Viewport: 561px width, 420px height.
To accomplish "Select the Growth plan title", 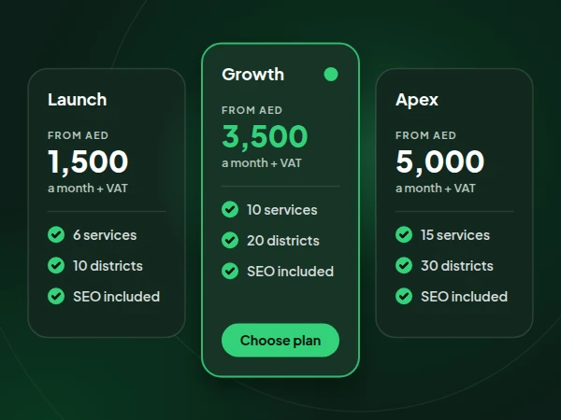I will (x=253, y=75).
